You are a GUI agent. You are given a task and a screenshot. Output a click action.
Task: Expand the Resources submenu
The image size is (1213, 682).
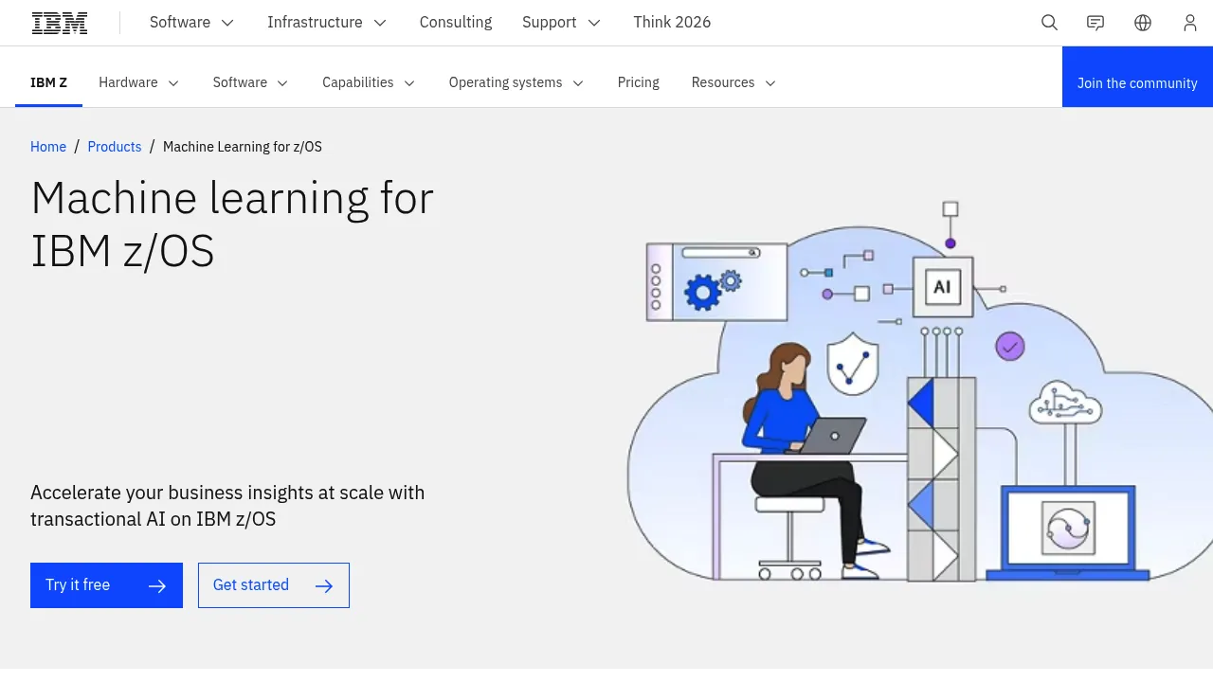(734, 82)
